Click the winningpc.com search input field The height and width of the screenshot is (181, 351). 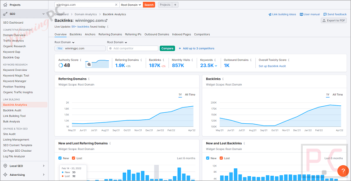coord(87,5)
